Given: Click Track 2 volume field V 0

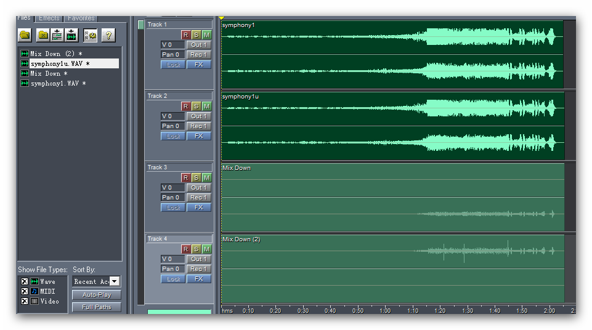Looking at the screenshot, I should (173, 116).
